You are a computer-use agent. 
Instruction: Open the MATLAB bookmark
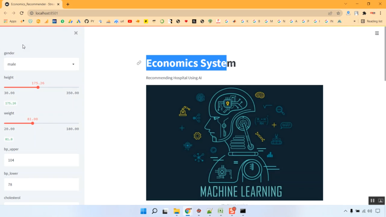pyautogui.click(x=234, y=21)
